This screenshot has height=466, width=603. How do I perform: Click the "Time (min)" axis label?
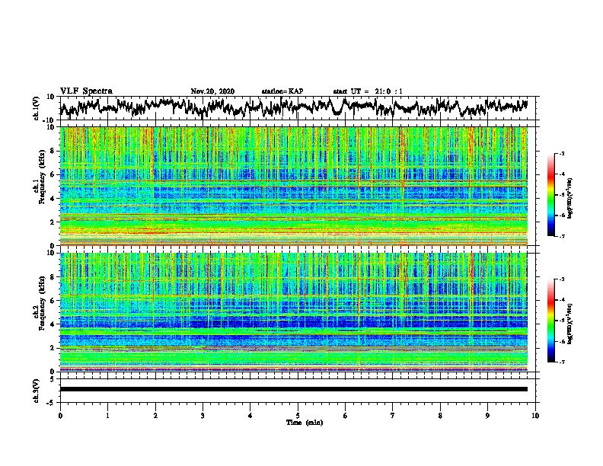(x=305, y=423)
